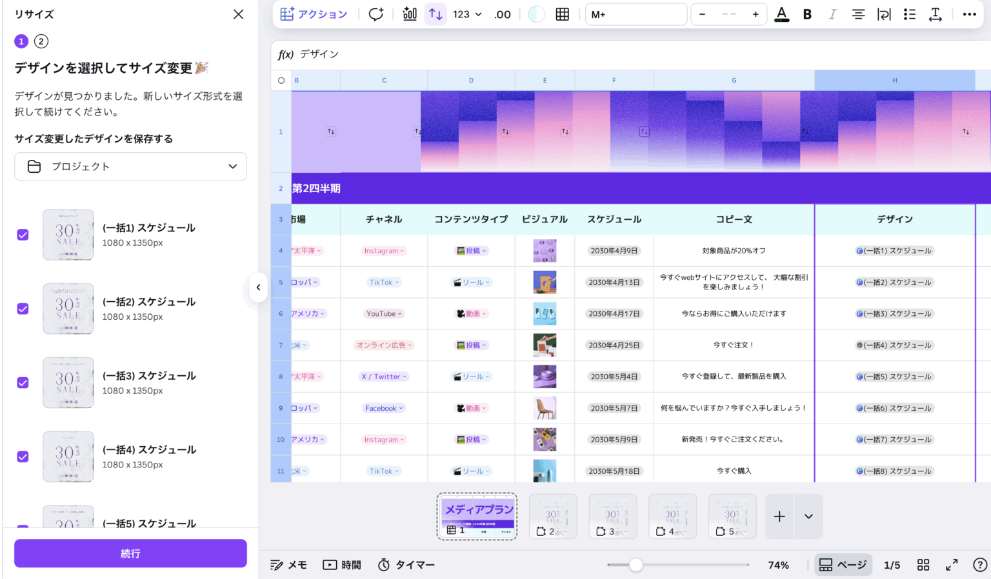The image size is (991, 579).
Task: Click the merge cells table icon
Action: click(563, 14)
